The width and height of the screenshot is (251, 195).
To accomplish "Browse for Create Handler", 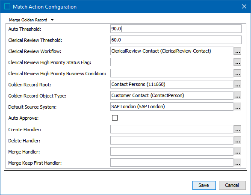I will coord(238,130).
